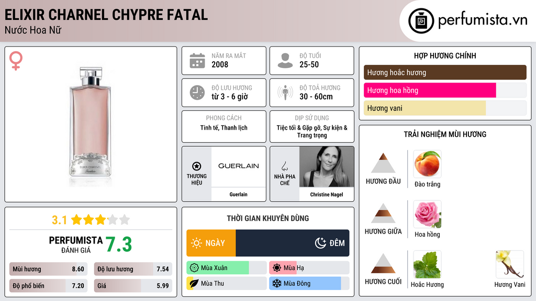Click the calendar icon for release year

coord(197,61)
